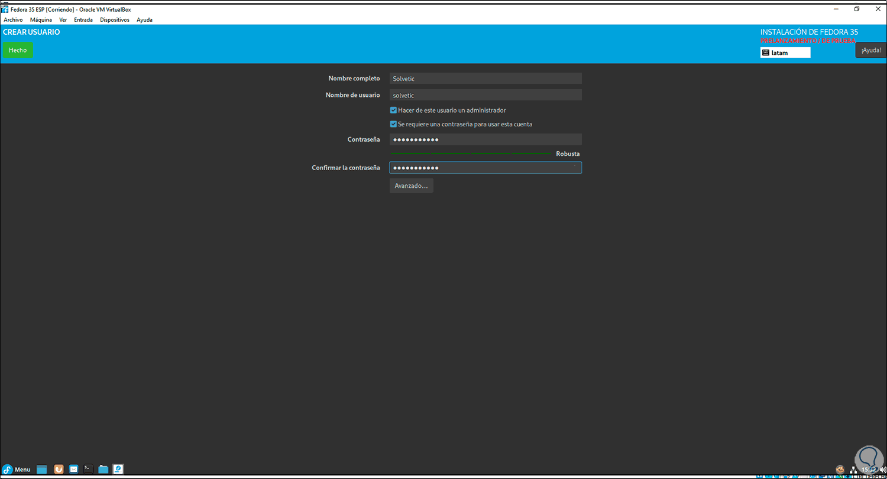Focus the Contraseña password field
Image resolution: width=887 pixels, height=479 pixels.
pyautogui.click(x=485, y=139)
